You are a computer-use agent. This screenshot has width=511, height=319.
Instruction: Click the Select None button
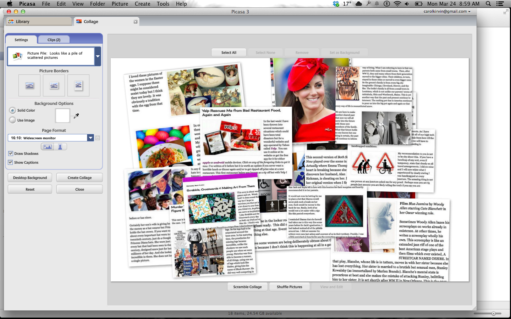point(265,52)
